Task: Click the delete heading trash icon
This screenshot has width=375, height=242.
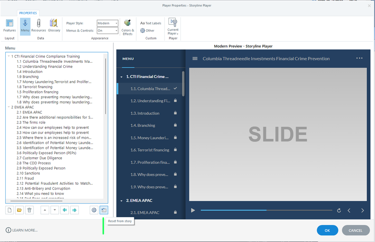Action: click(x=30, y=210)
